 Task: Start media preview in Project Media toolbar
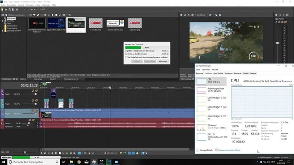click(53, 15)
